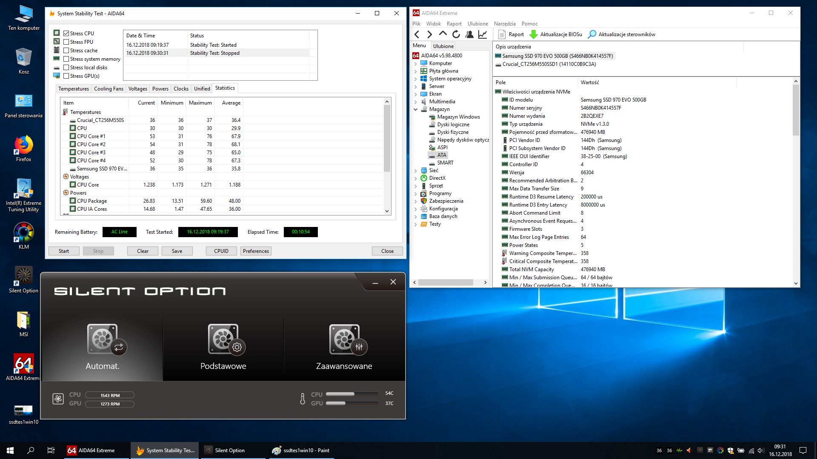
Task: Click the Up level arrow in AIDA64 toolbar
Action: 443,34
